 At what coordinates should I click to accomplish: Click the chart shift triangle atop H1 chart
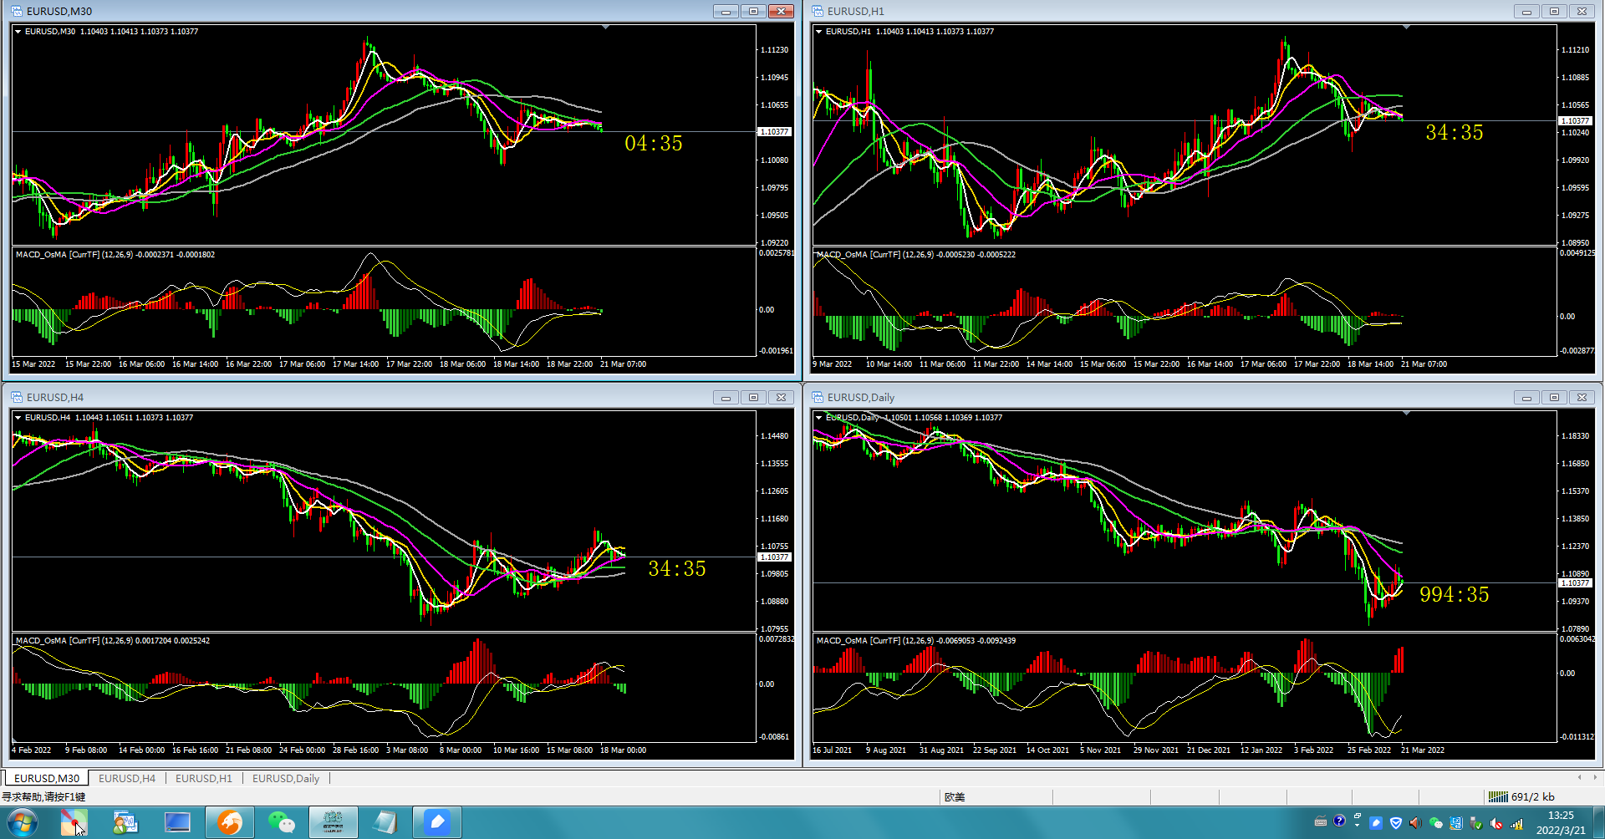click(x=1406, y=28)
